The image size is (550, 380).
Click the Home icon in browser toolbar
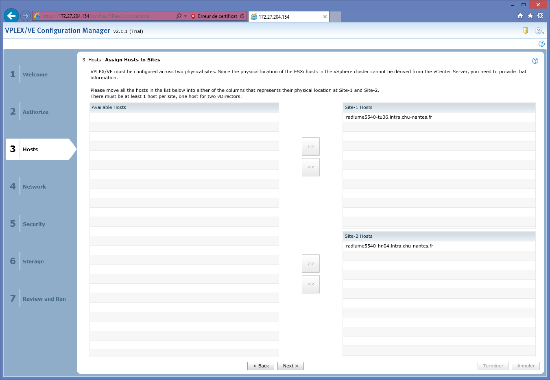click(x=520, y=16)
